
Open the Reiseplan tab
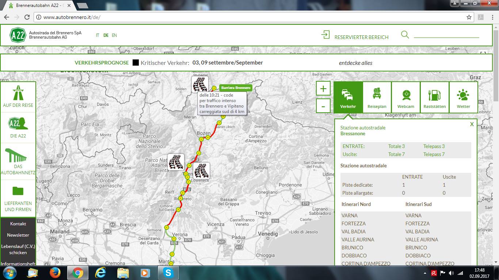377,97
